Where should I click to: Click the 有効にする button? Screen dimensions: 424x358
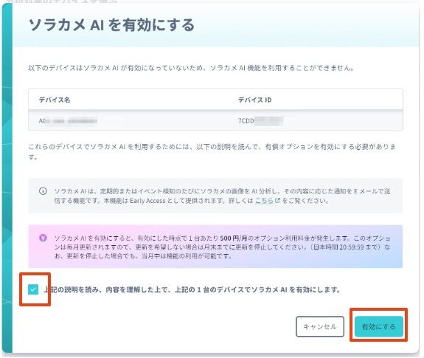(378, 326)
